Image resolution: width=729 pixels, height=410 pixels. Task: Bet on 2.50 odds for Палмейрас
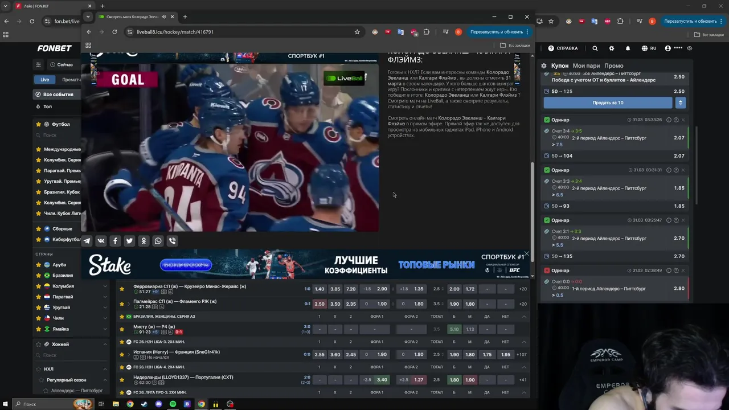[320, 304]
